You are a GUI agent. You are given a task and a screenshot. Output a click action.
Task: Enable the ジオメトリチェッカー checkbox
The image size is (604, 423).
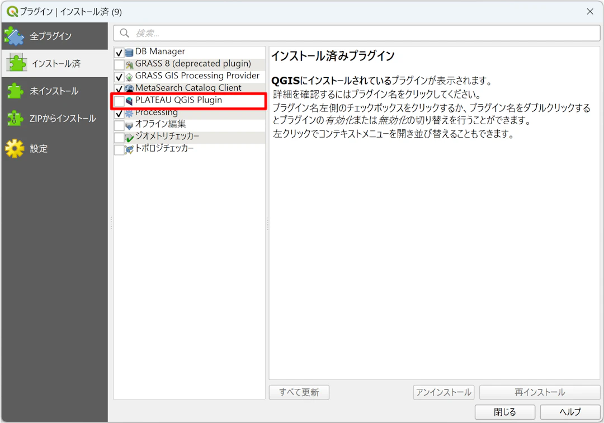pos(119,138)
